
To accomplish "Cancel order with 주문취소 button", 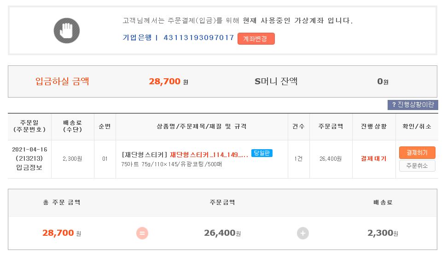I will (417, 166).
